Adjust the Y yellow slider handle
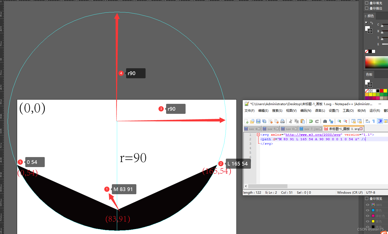388x234 pixels. [382, 39]
